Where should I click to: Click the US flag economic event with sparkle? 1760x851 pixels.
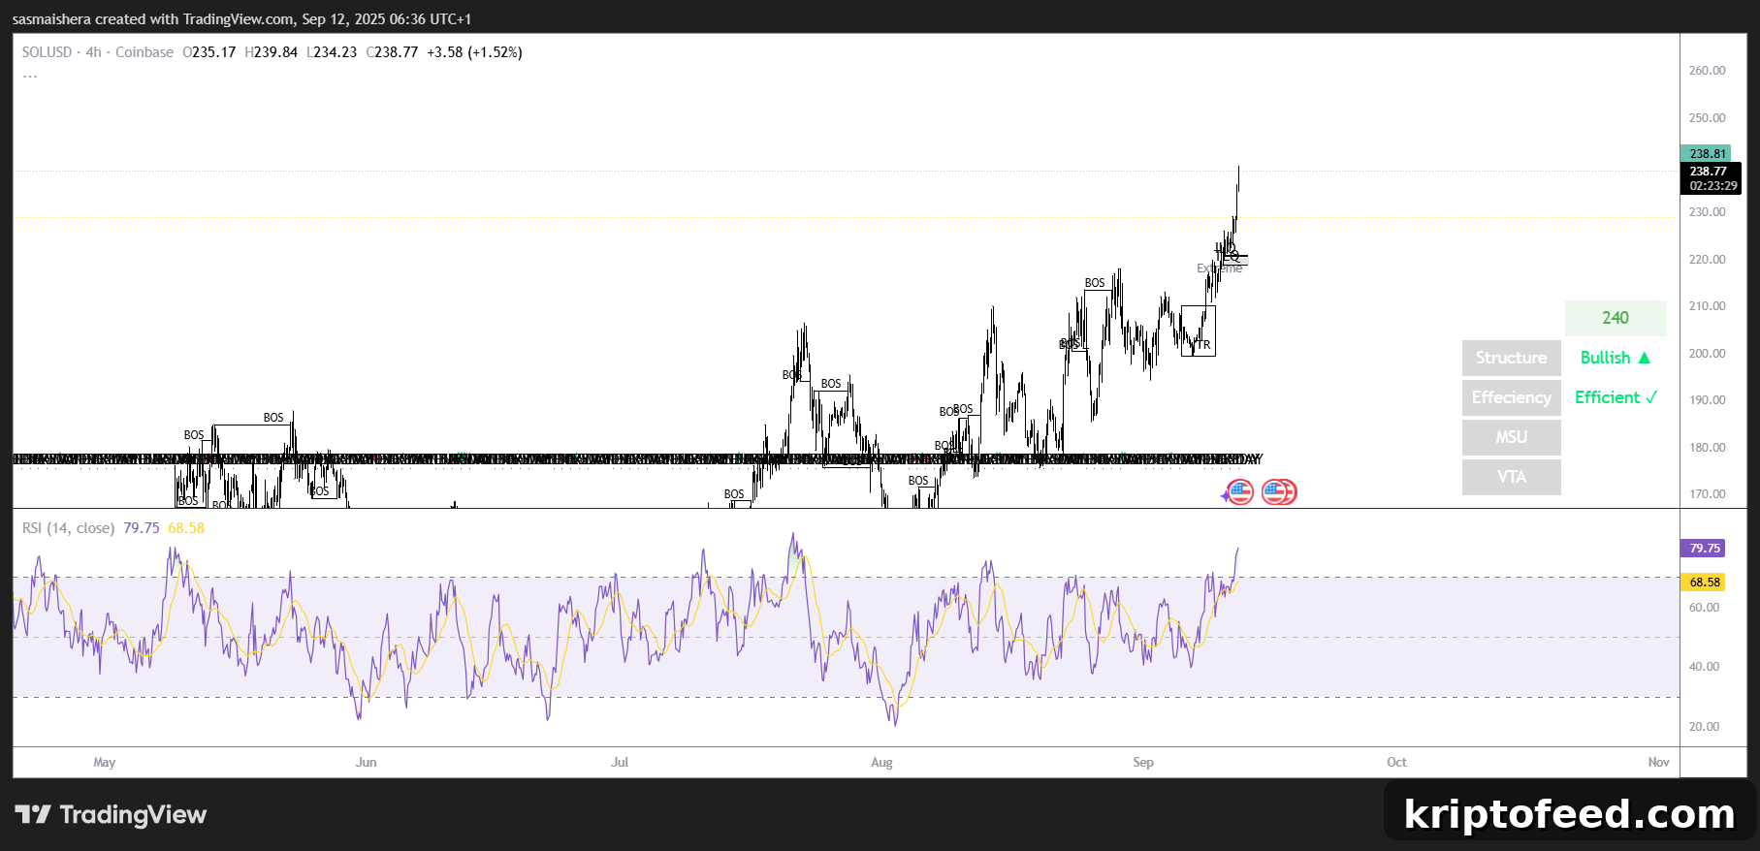(x=1239, y=492)
